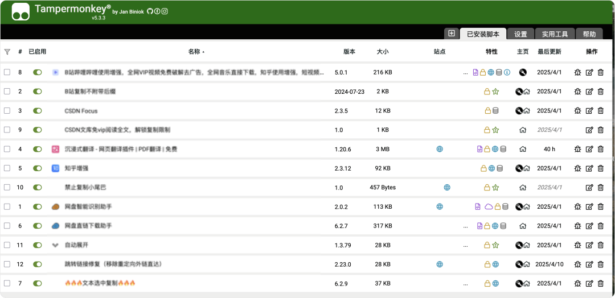615x298 pixels.
Task: Click the 40 h last updated cell
Action: pyautogui.click(x=549, y=149)
